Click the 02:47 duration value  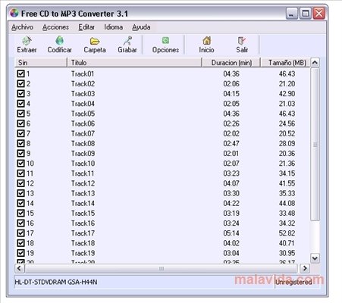[231, 143]
